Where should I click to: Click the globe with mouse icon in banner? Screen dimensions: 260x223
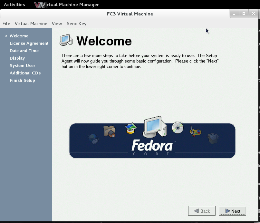(93, 139)
